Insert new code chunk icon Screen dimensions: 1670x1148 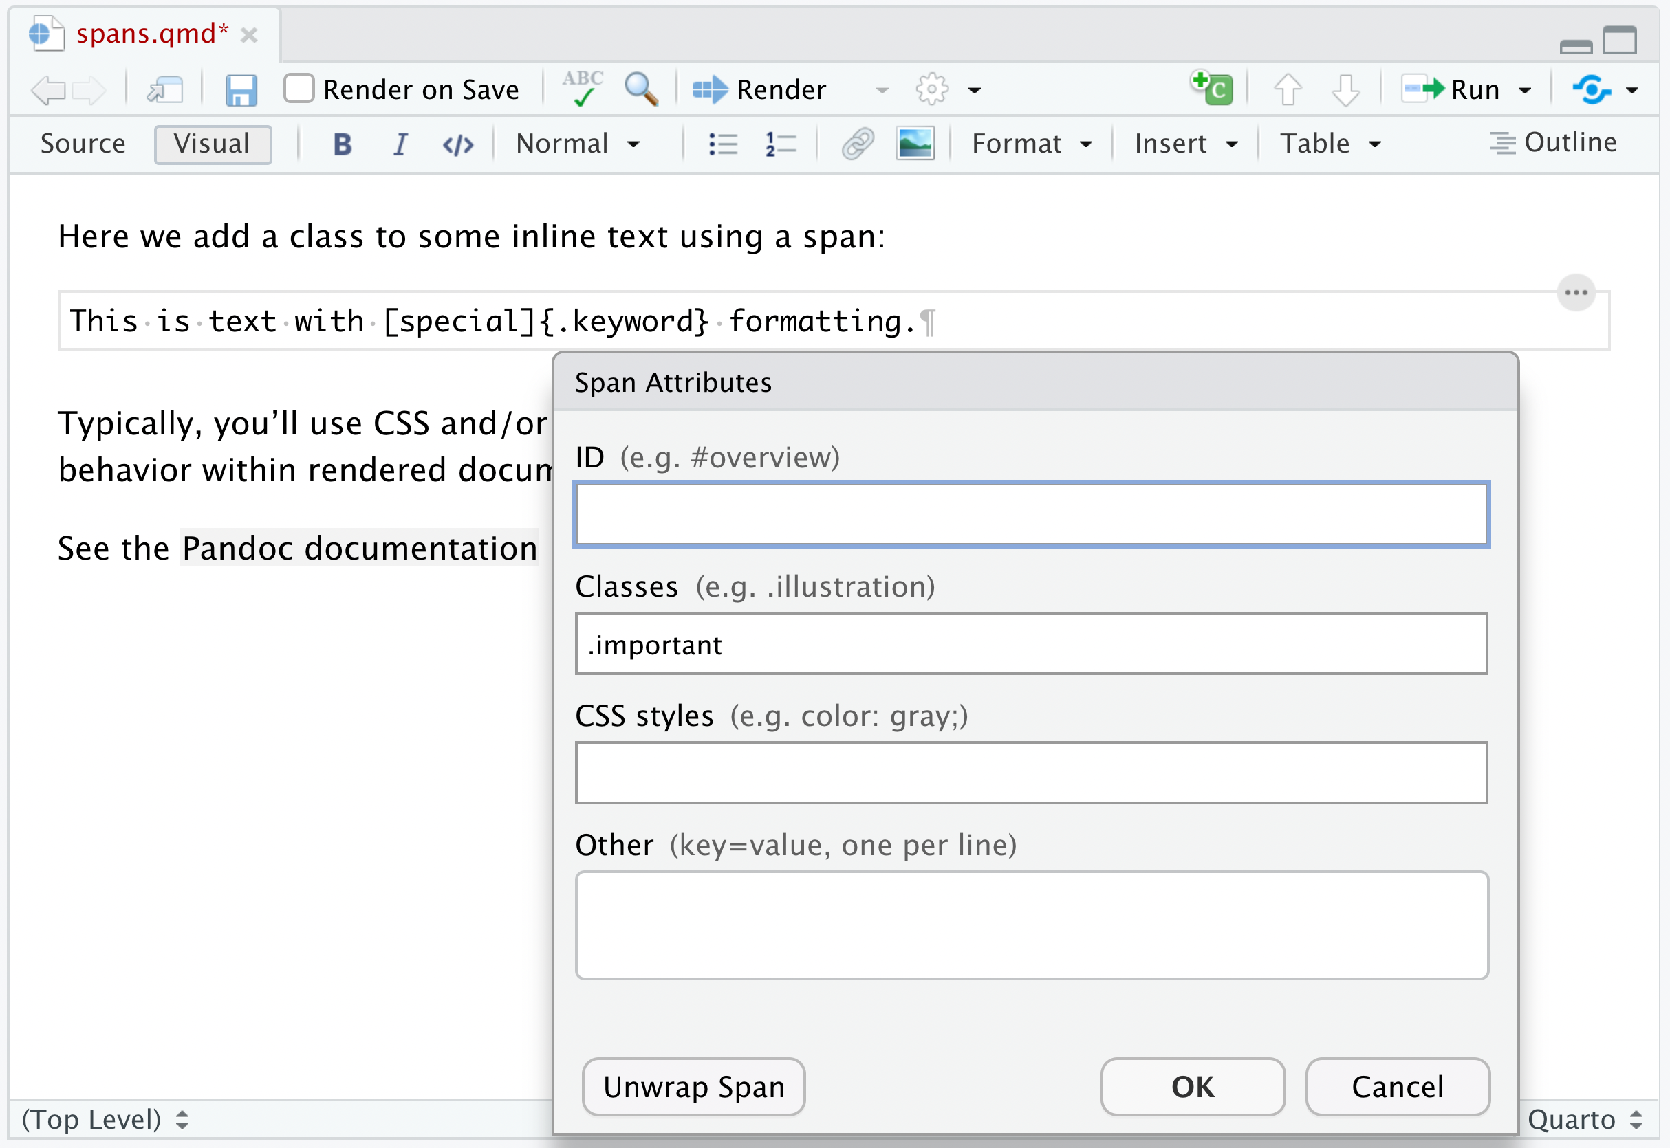point(1212,89)
